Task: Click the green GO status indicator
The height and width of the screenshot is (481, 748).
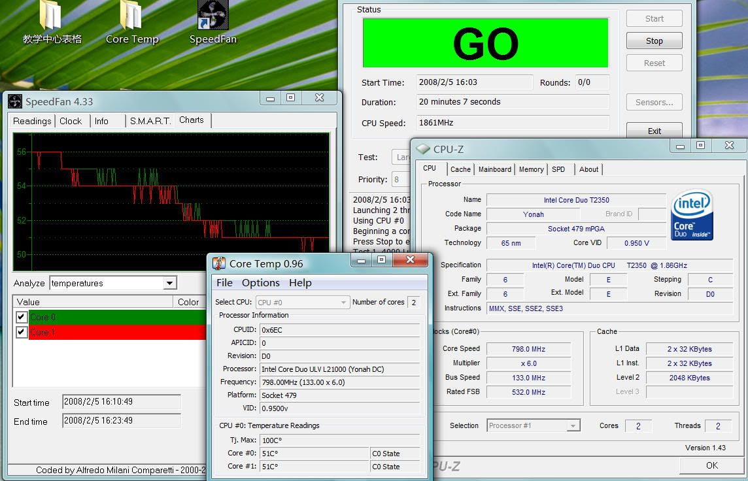Action: pyautogui.click(x=485, y=43)
